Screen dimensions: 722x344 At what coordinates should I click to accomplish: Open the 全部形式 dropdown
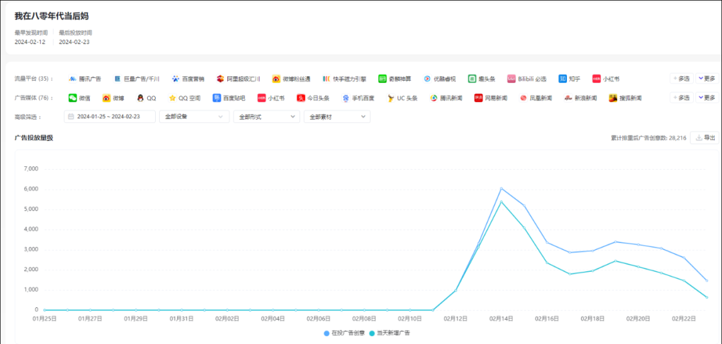click(x=266, y=117)
